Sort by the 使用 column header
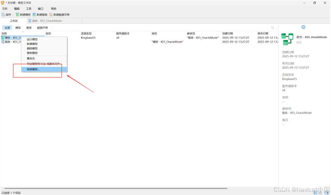The image size is (331, 195). click(168, 33)
